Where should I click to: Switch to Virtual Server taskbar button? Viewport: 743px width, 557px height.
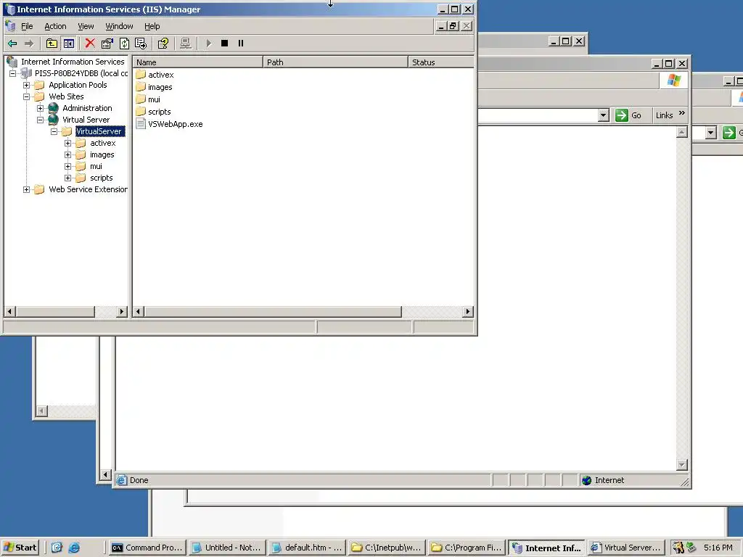626,548
